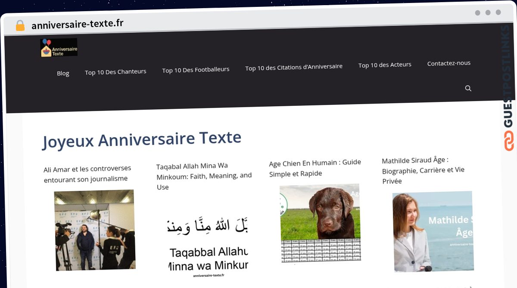Open Age Chien En Humain guide link

coord(315,168)
